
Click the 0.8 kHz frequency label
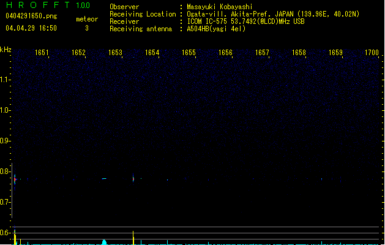(x=5, y=171)
